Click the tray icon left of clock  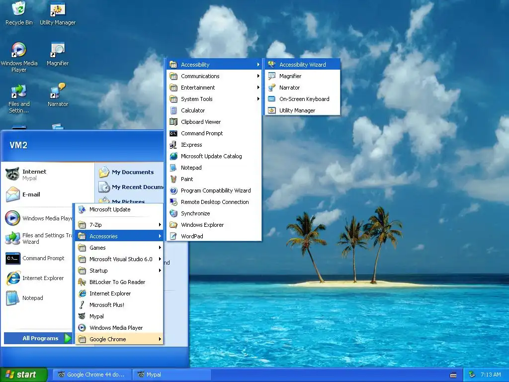click(x=472, y=375)
